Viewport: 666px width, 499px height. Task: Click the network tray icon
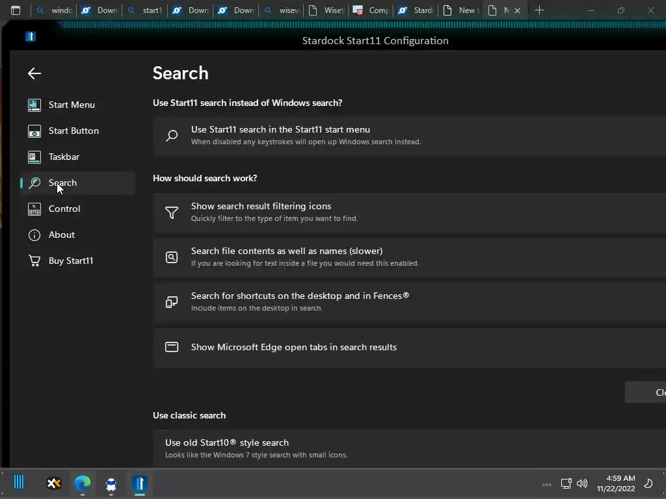click(566, 483)
